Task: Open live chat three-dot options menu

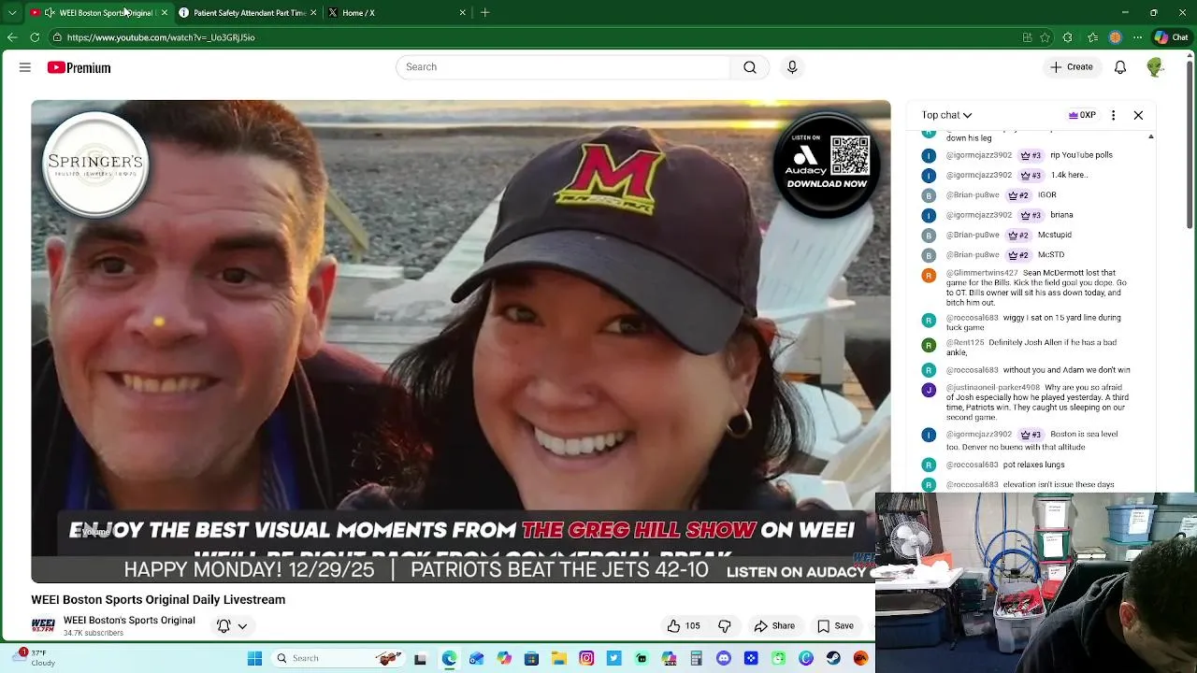Action: coord(1113,115)
